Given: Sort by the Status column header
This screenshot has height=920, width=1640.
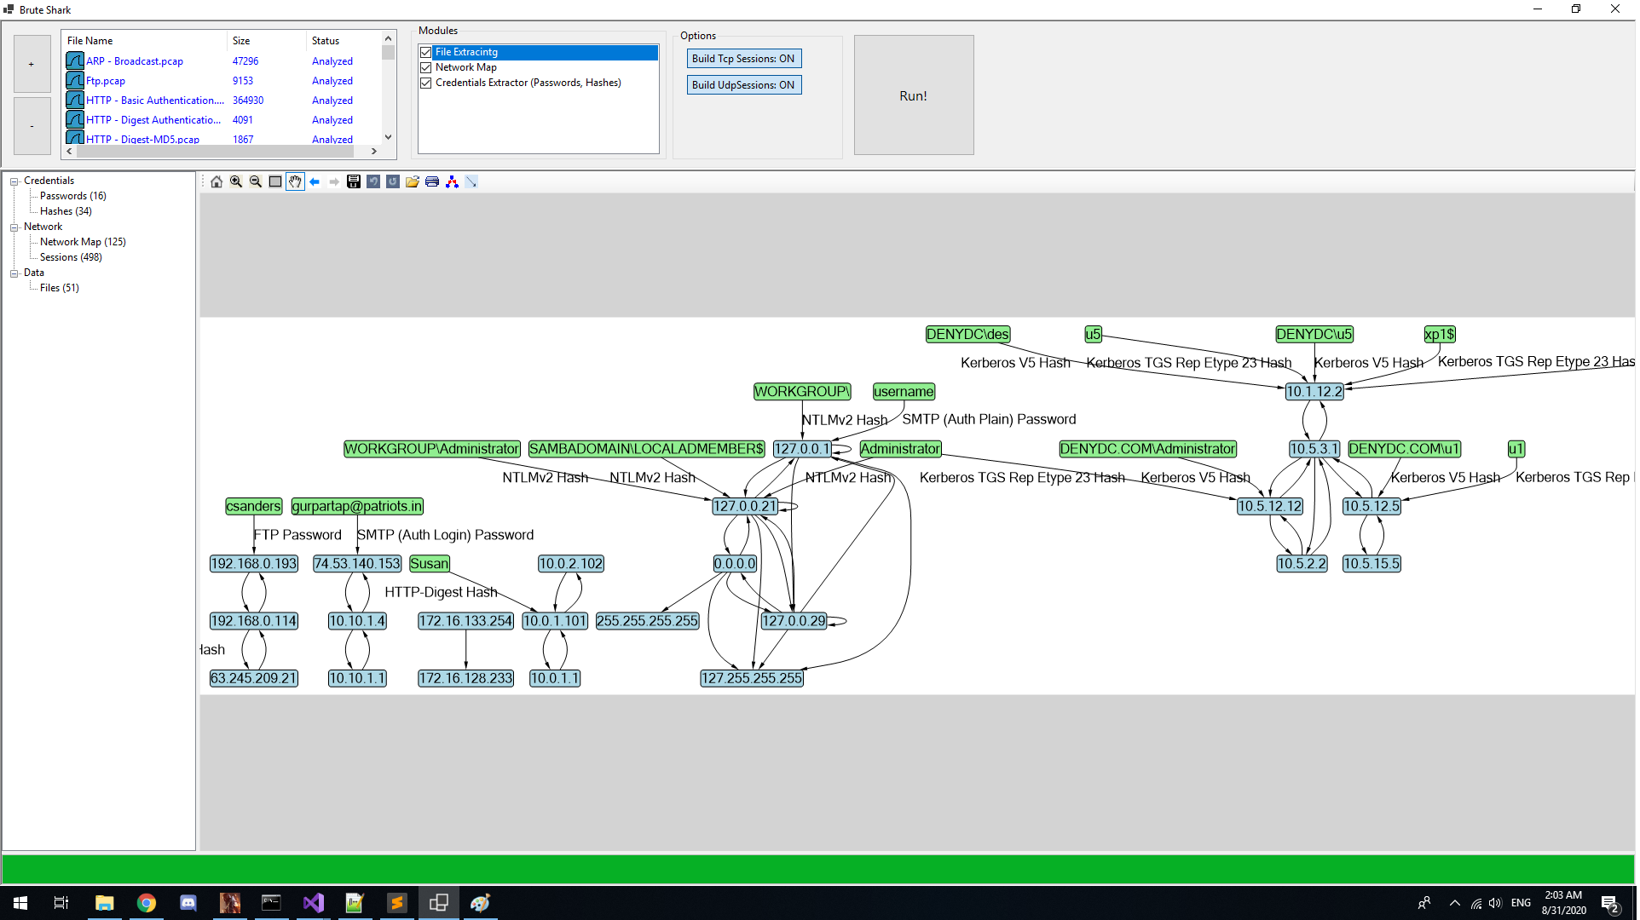Looking at the screenshot, I should (344, 41).
